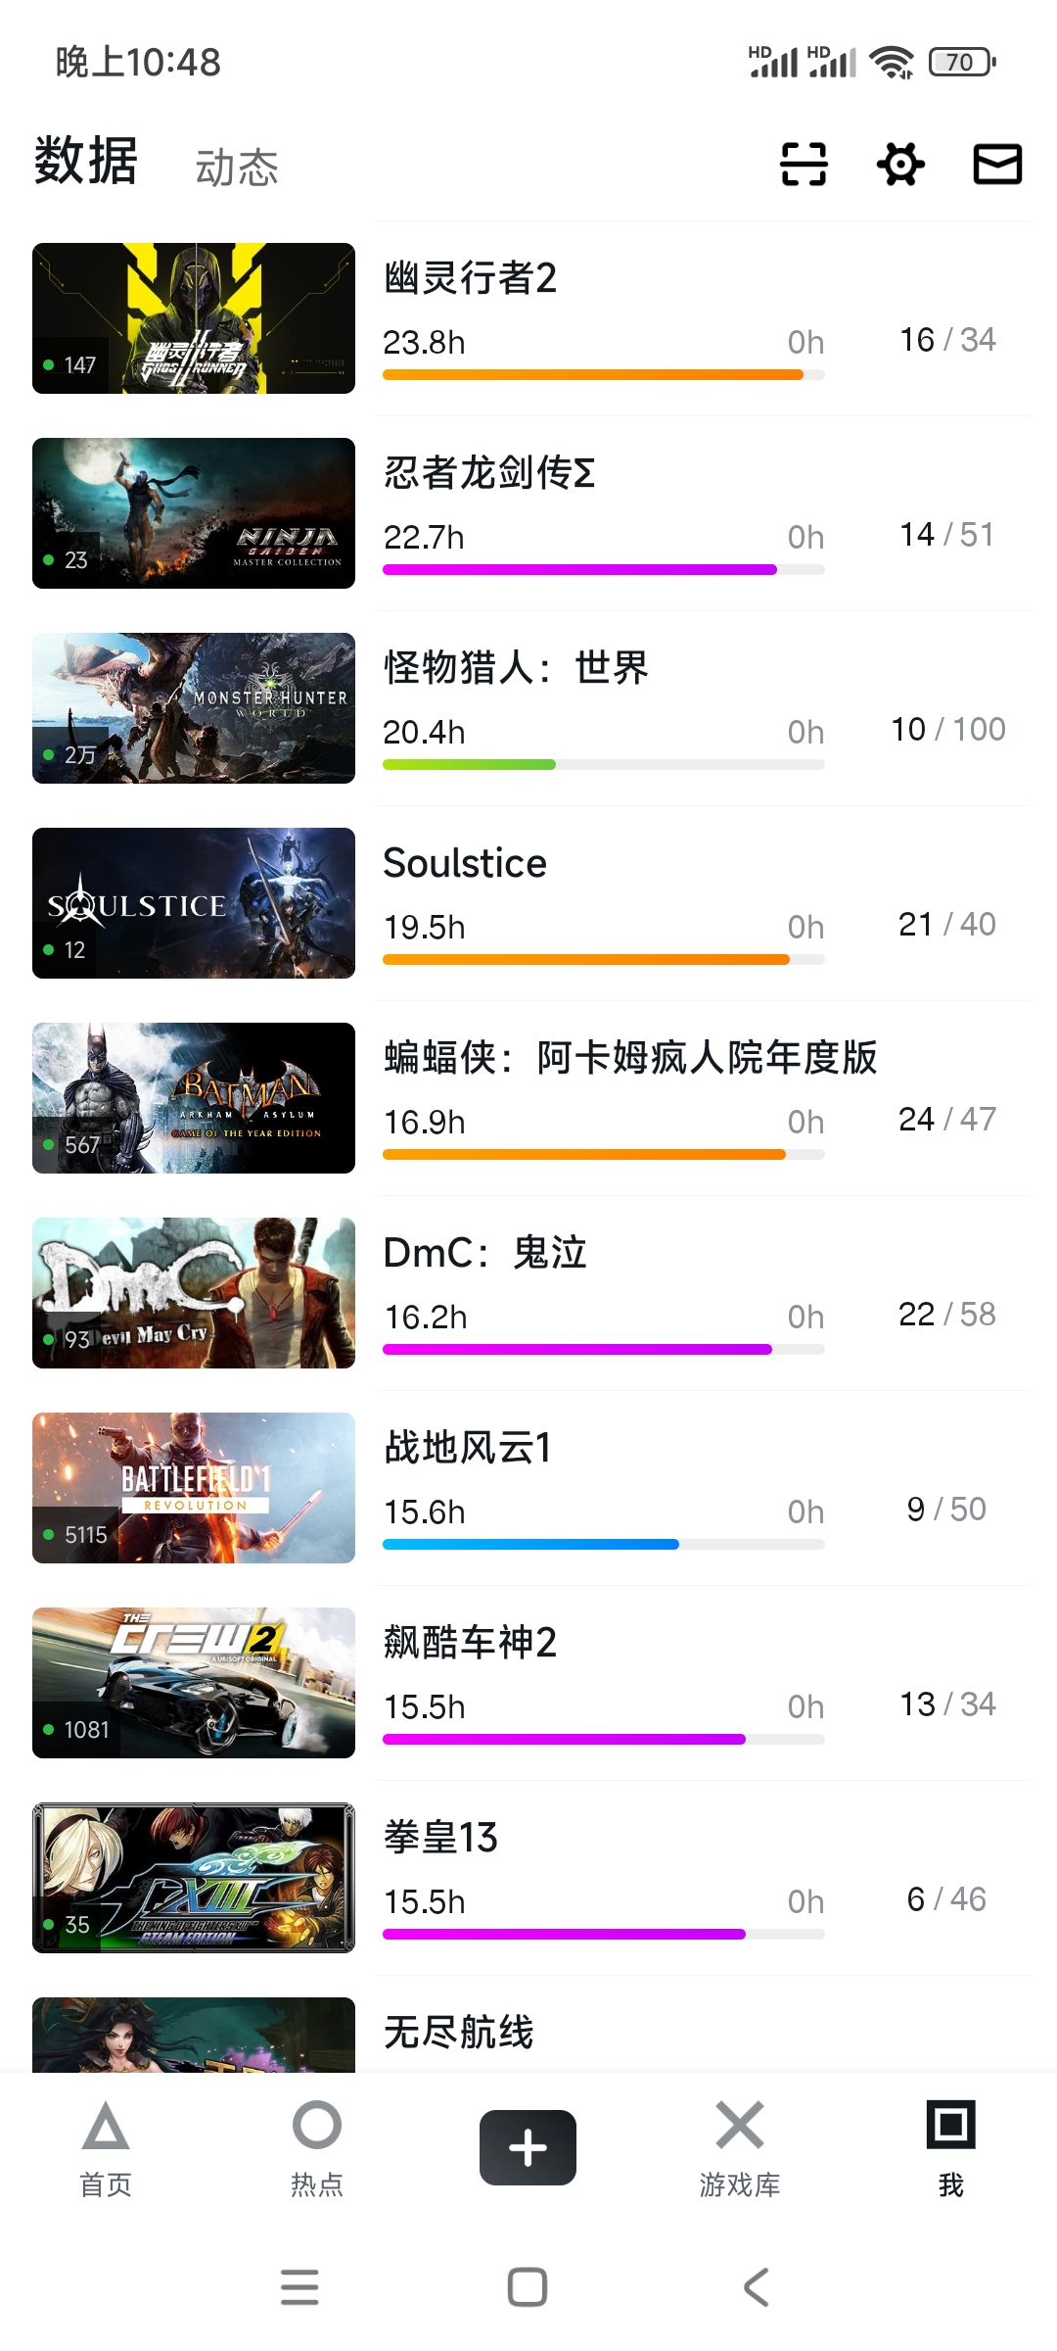Open the mail inbox icon
1057x2351 pixels.
(997, 164)
